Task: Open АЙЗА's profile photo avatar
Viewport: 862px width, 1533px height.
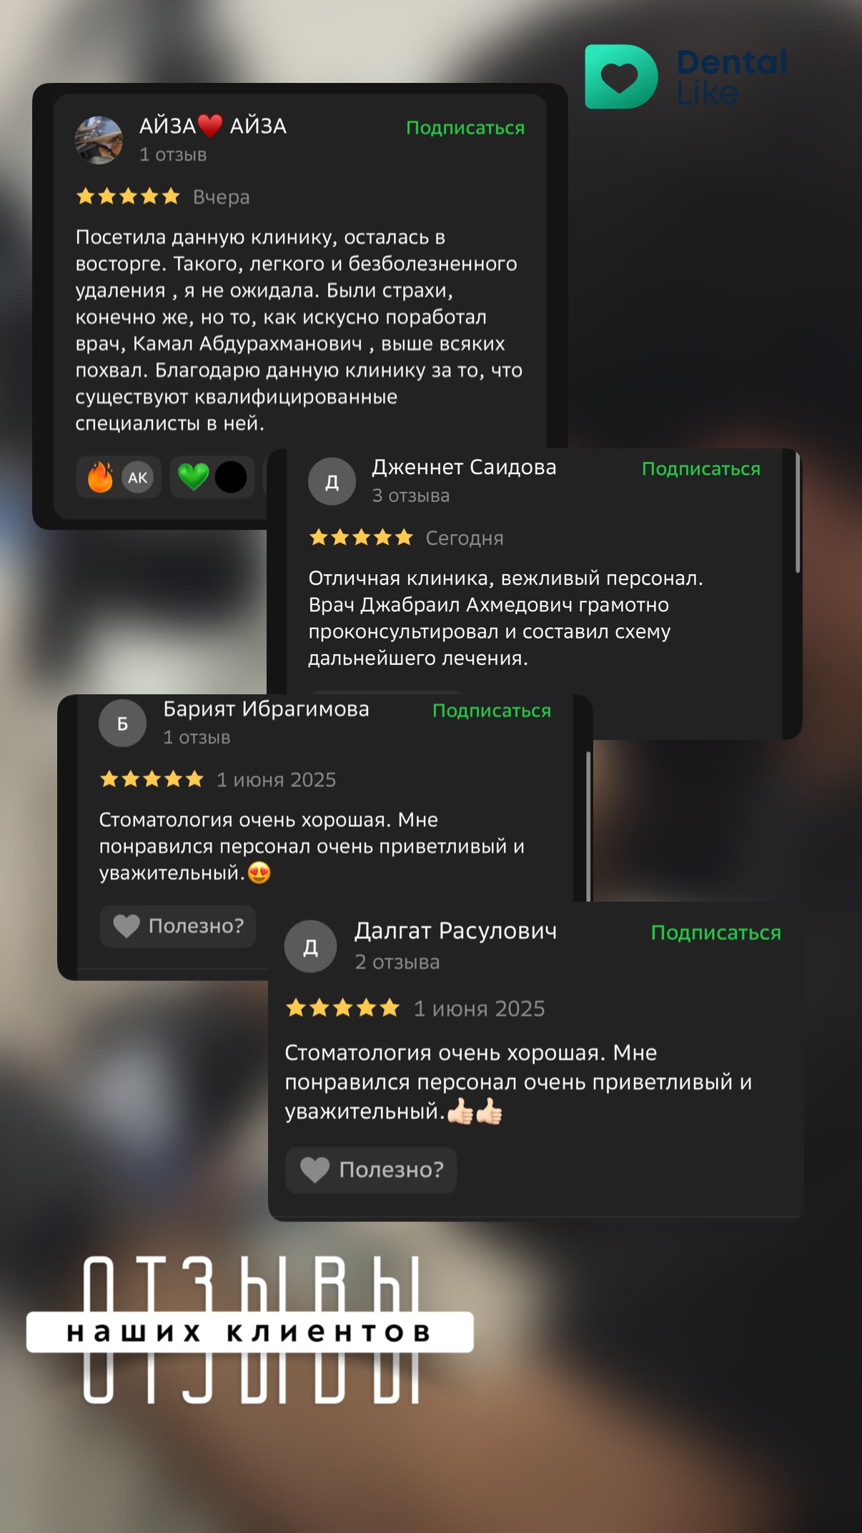Action: [99, 140]
